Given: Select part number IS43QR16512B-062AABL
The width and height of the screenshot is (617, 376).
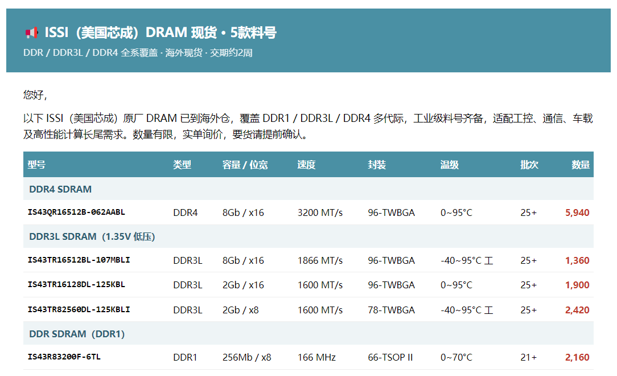Looking at the screenshot, I should point(76,212).
